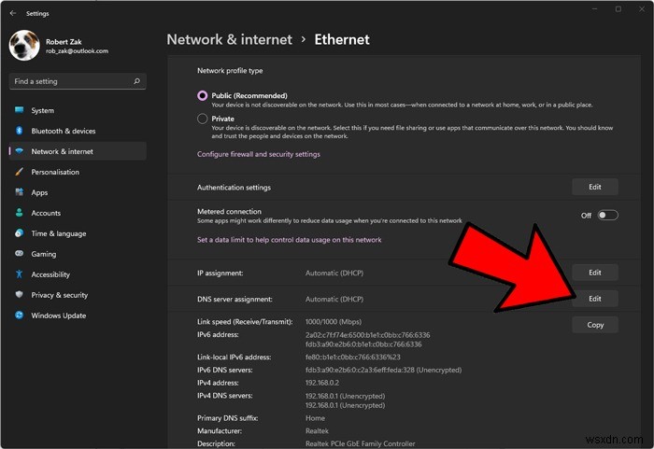Select the Personalisation paintbrush icon
Screen dimensions: 654x449
click(x=20, y=172)
